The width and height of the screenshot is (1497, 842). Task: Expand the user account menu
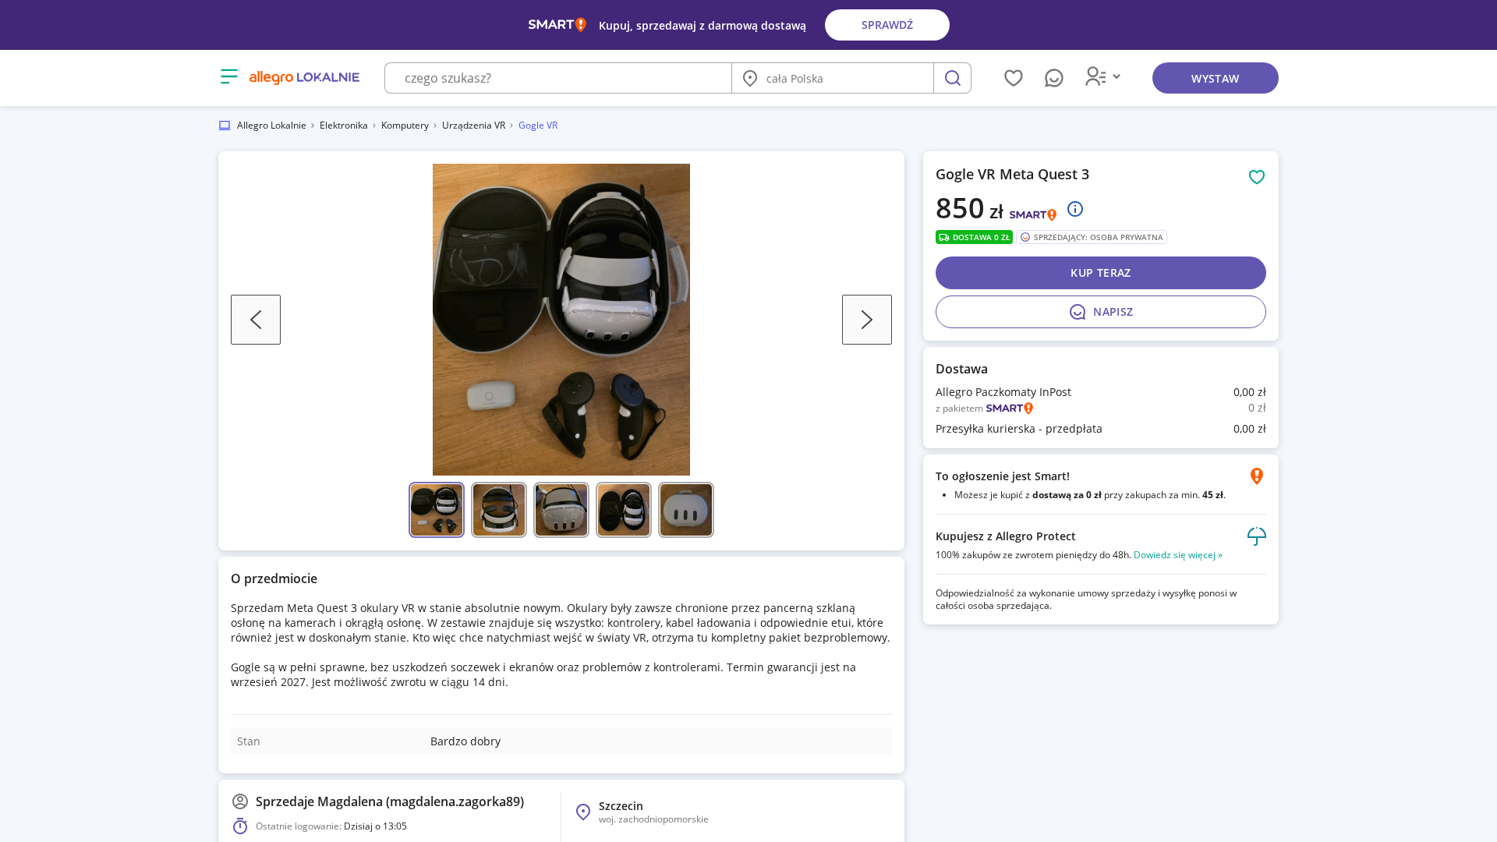point(1102,76)
